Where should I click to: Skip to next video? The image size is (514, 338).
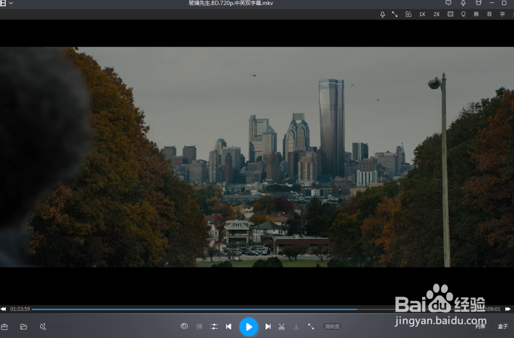pyautogui.click(x=268, y=327)
